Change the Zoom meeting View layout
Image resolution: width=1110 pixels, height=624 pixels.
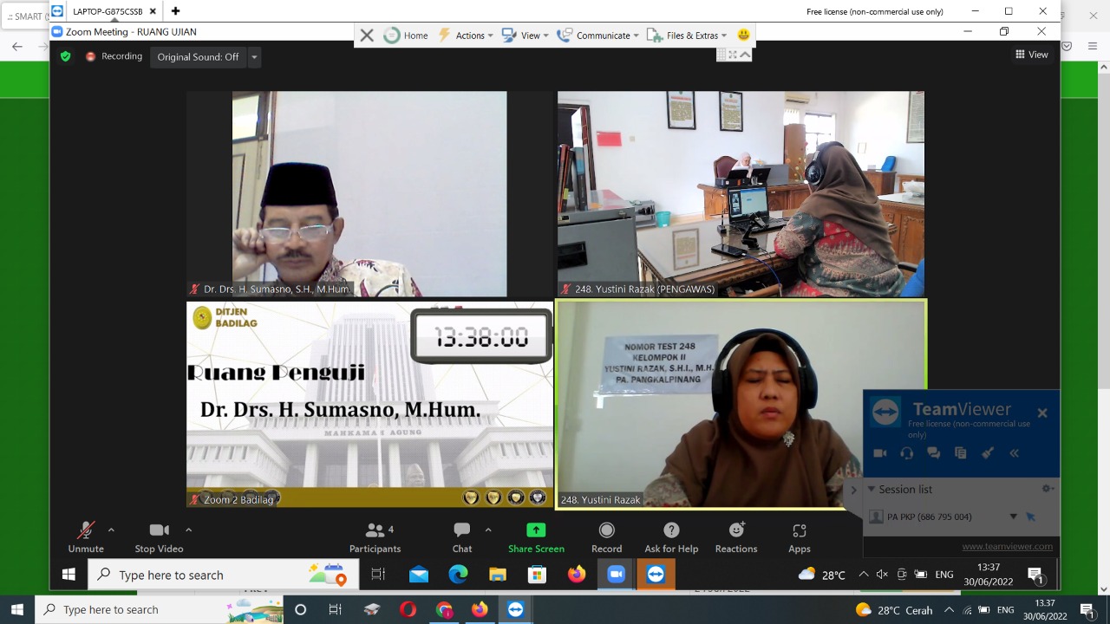coord(1032,55)
